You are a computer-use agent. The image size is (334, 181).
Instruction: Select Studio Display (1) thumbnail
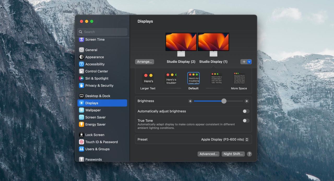pyautogui.click(x=213, y=44)
